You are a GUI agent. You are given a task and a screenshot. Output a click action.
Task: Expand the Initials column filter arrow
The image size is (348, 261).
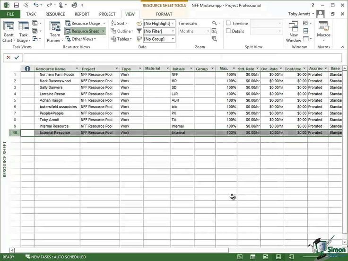click(191, 68)
